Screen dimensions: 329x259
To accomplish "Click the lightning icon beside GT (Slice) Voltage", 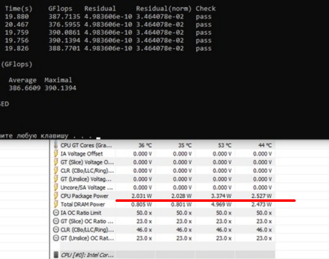I will [56, 162].
